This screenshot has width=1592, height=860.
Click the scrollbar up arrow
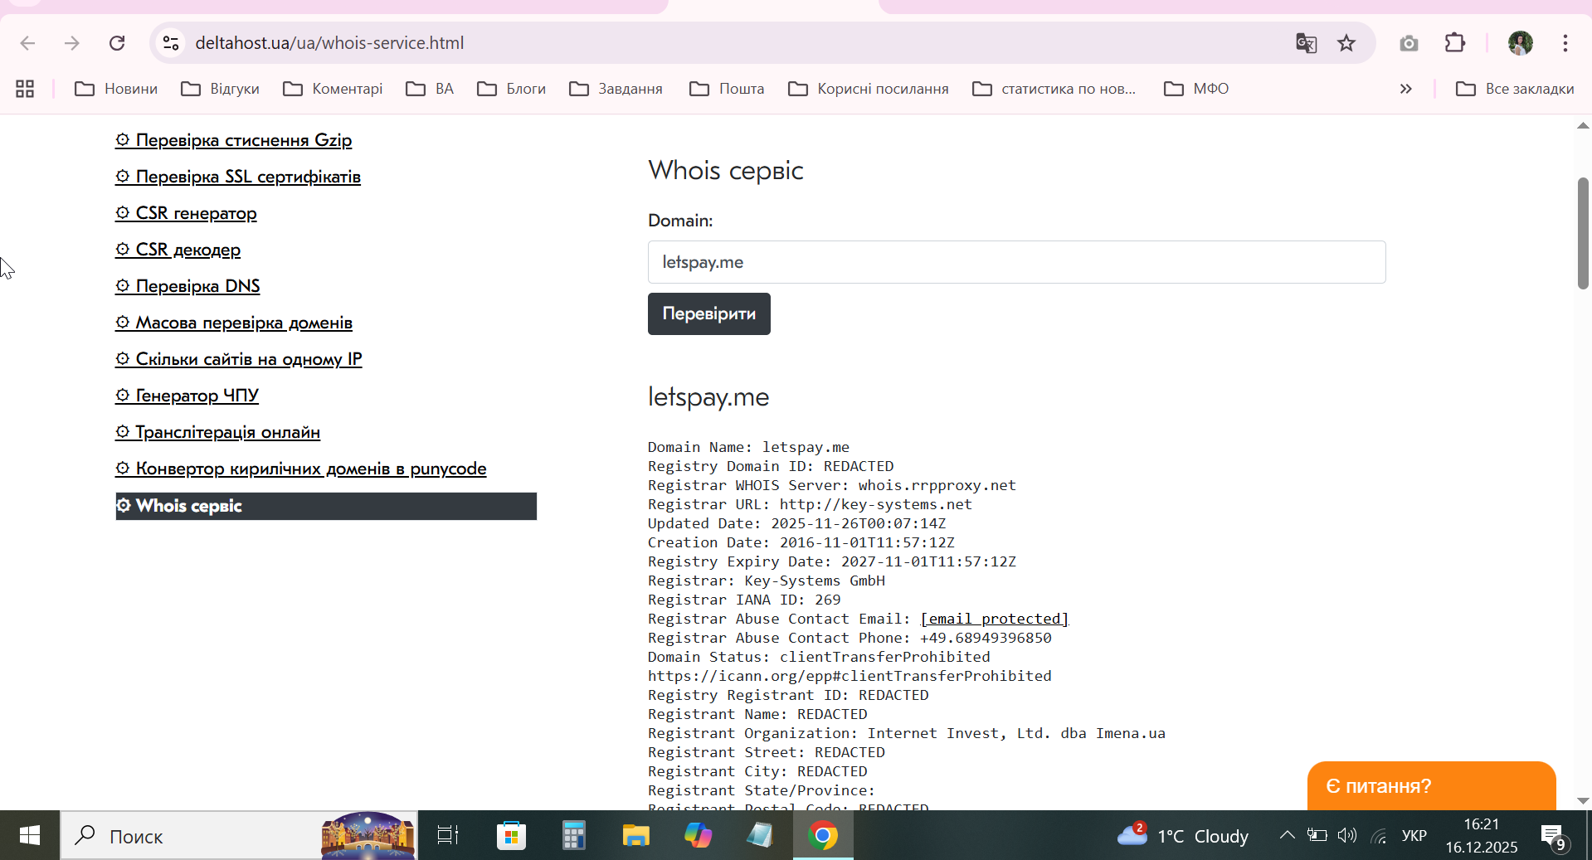(1583, 125)
